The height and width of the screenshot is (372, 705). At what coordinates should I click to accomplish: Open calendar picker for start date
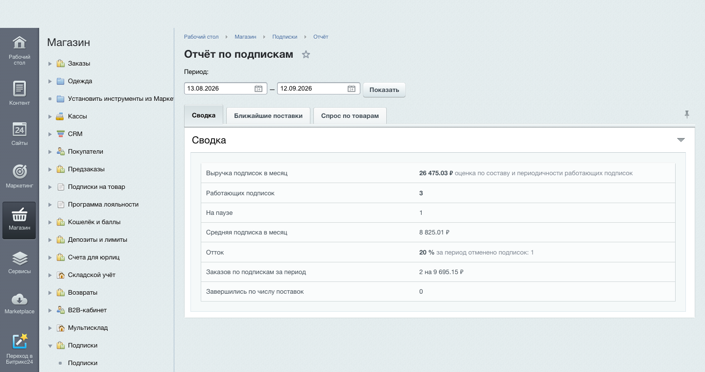258,89
